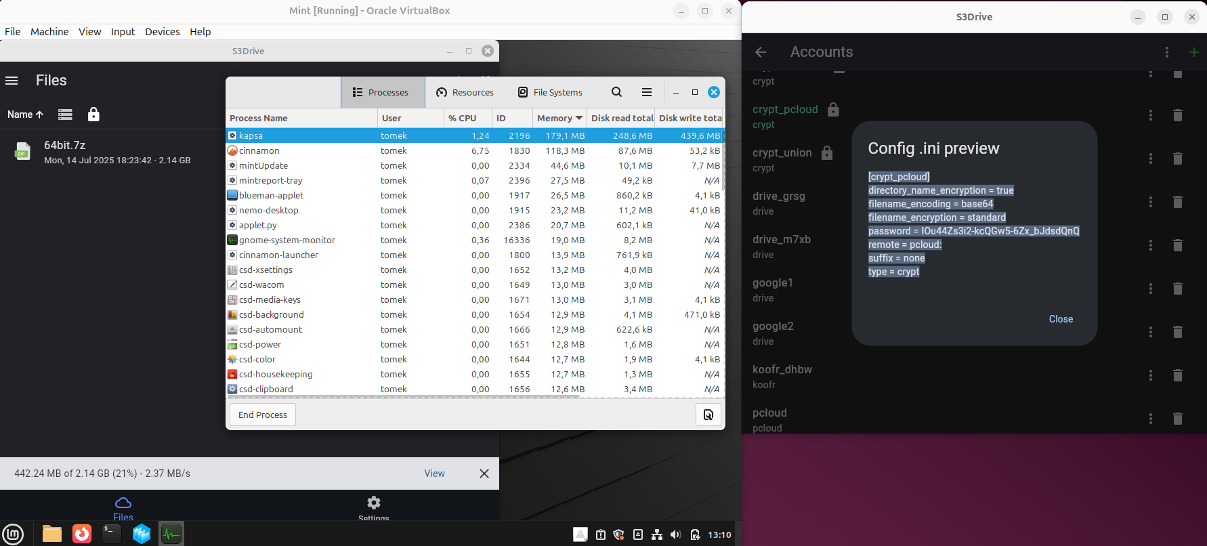This screenshot has height=546, width=1207.
Task: Open the Linux Mint start menu
Action: 13,534
